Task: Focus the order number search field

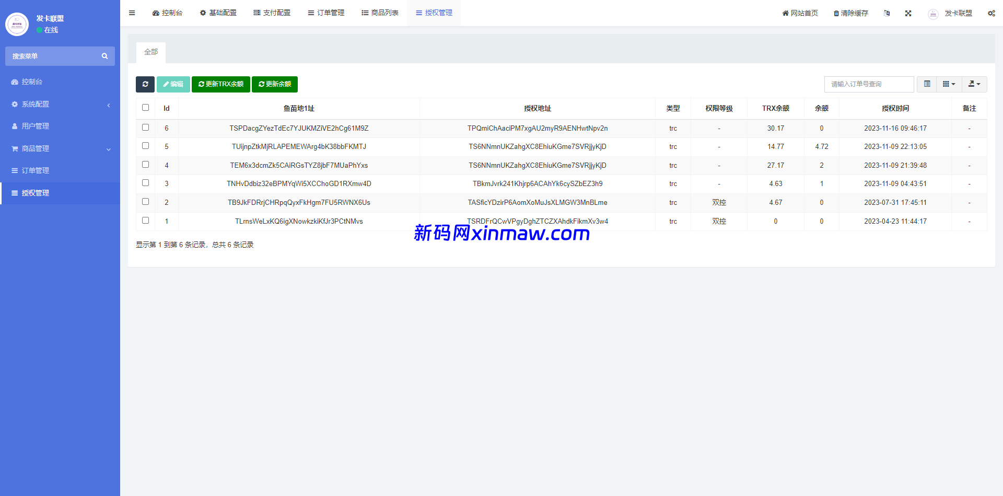Action: (869, 84)
